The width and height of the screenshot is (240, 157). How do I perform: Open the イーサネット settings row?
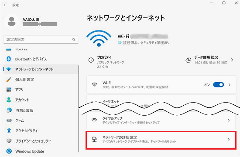(x=161, y=101)
